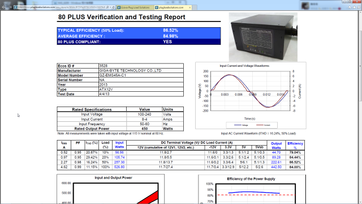The image size is (362, 204).
Task: Click the scrollbar up arrow
Action: [360, 13]
